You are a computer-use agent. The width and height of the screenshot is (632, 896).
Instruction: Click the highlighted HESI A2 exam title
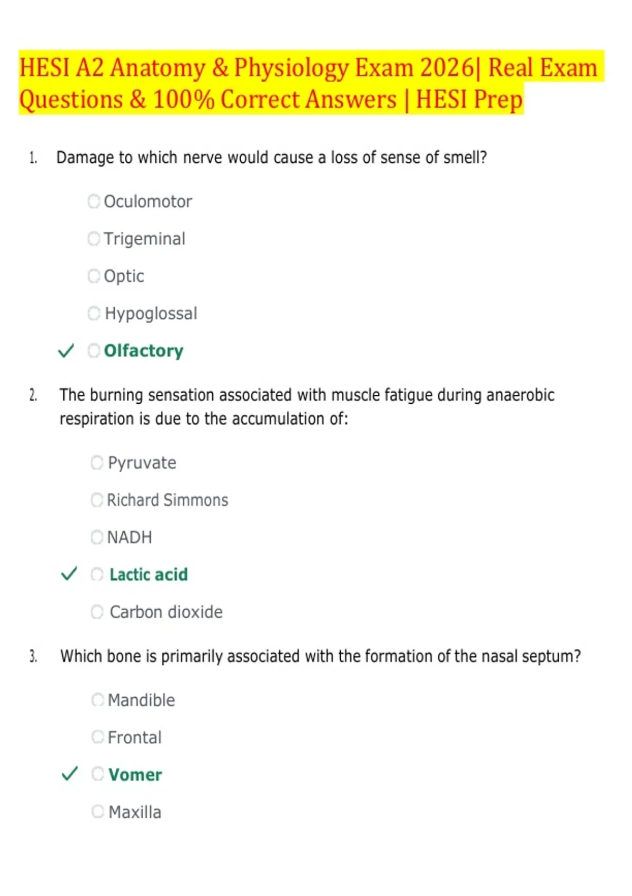[x=311, y=83]
